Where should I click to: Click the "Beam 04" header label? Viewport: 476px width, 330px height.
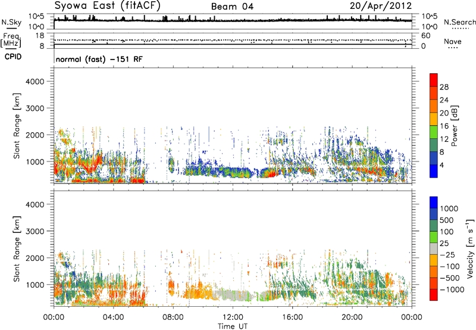[x=232, y=7]
